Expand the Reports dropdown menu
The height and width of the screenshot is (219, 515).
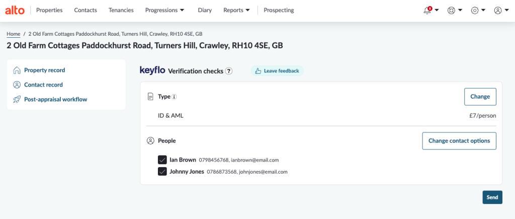point(236,10)
